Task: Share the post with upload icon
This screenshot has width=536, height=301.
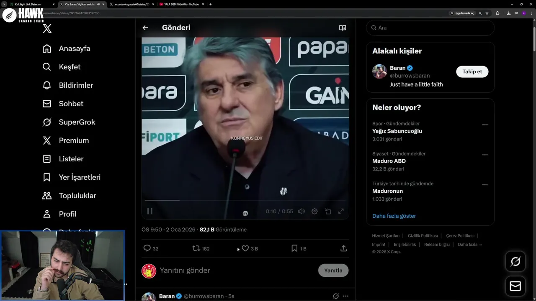Action: pos(343,248)
